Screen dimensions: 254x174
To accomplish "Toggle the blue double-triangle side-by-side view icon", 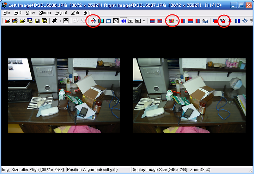I will pyautogui.click(x=123, y=21).
